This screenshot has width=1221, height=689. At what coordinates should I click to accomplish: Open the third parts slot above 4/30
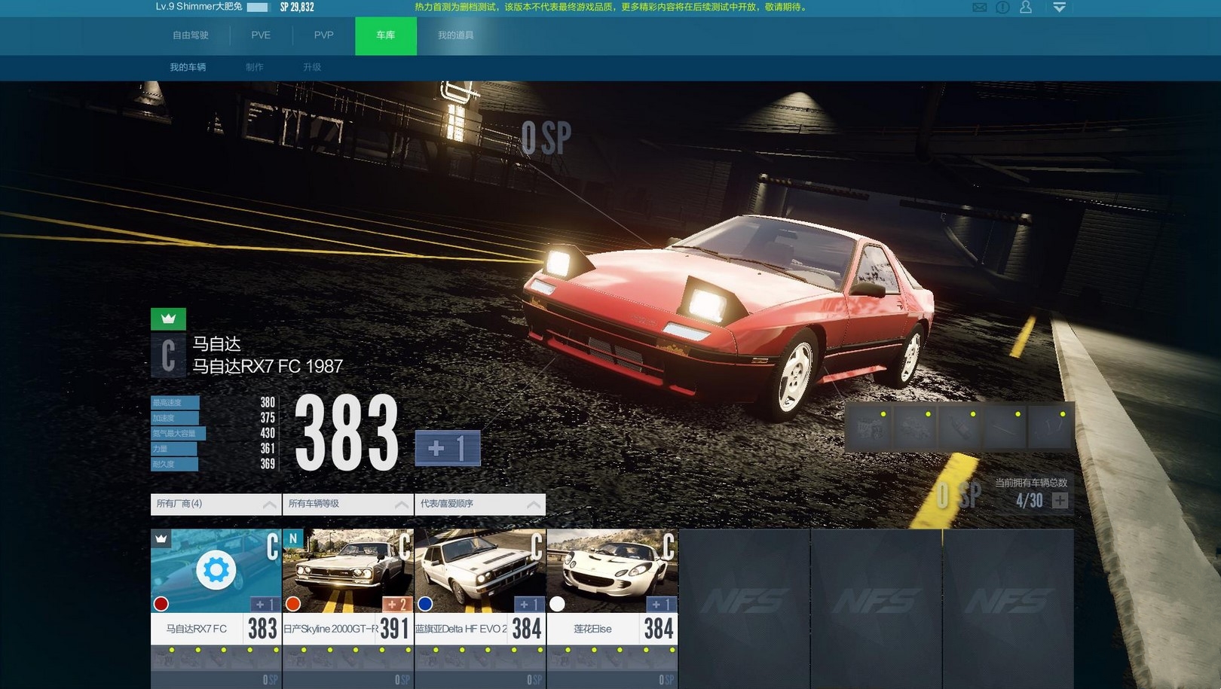(x=959, y=428)
